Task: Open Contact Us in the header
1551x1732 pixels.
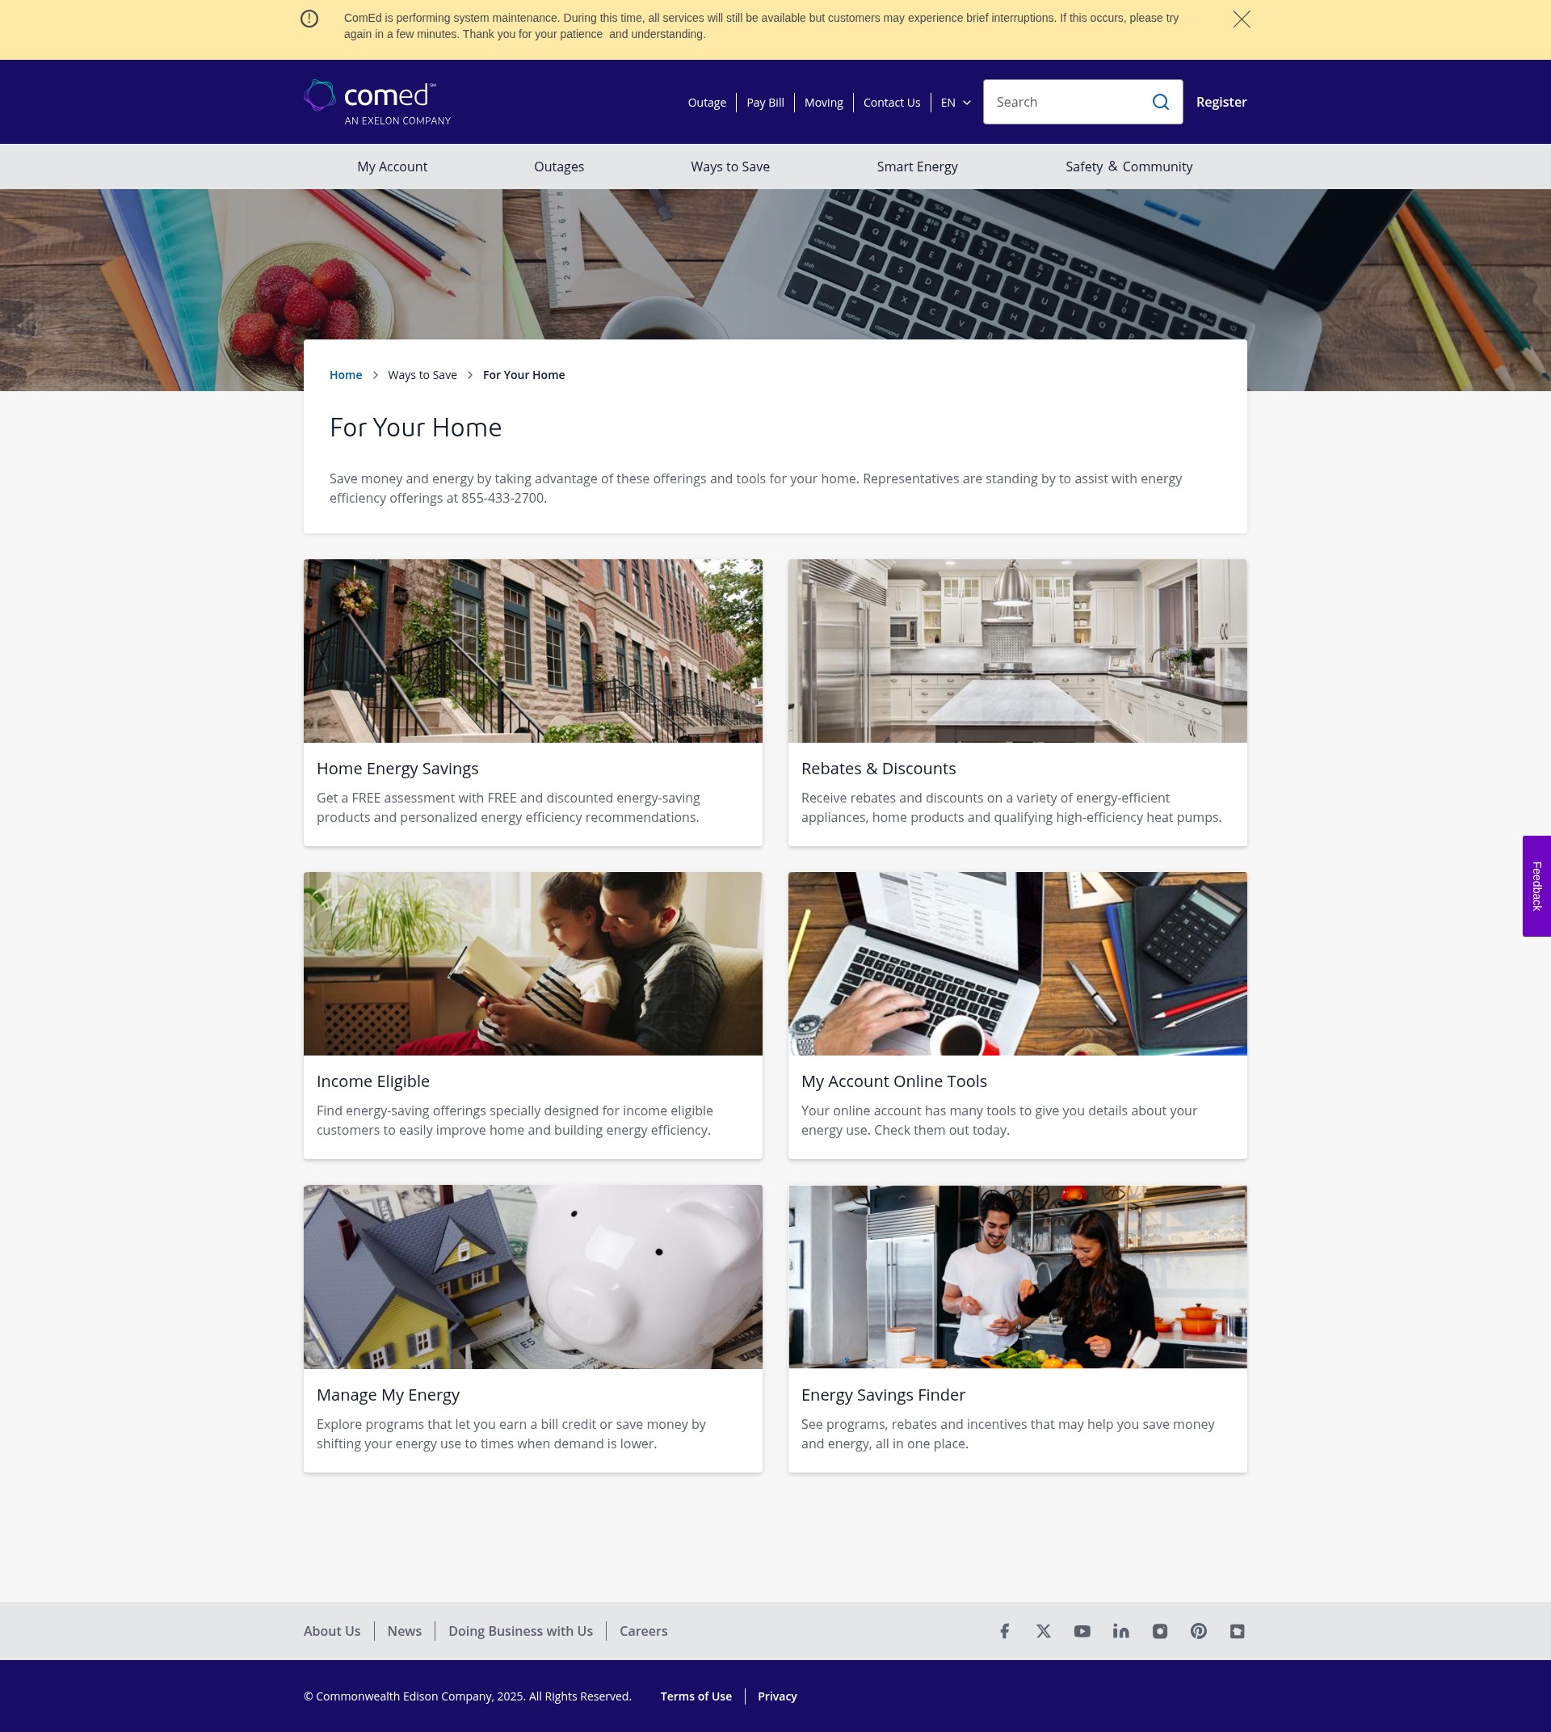Action: 891,103
